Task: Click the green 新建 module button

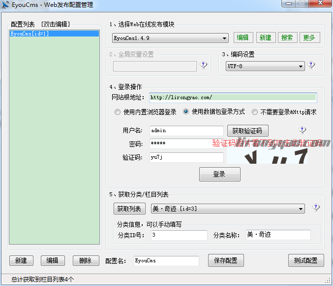Action: (x=265, y=37)
